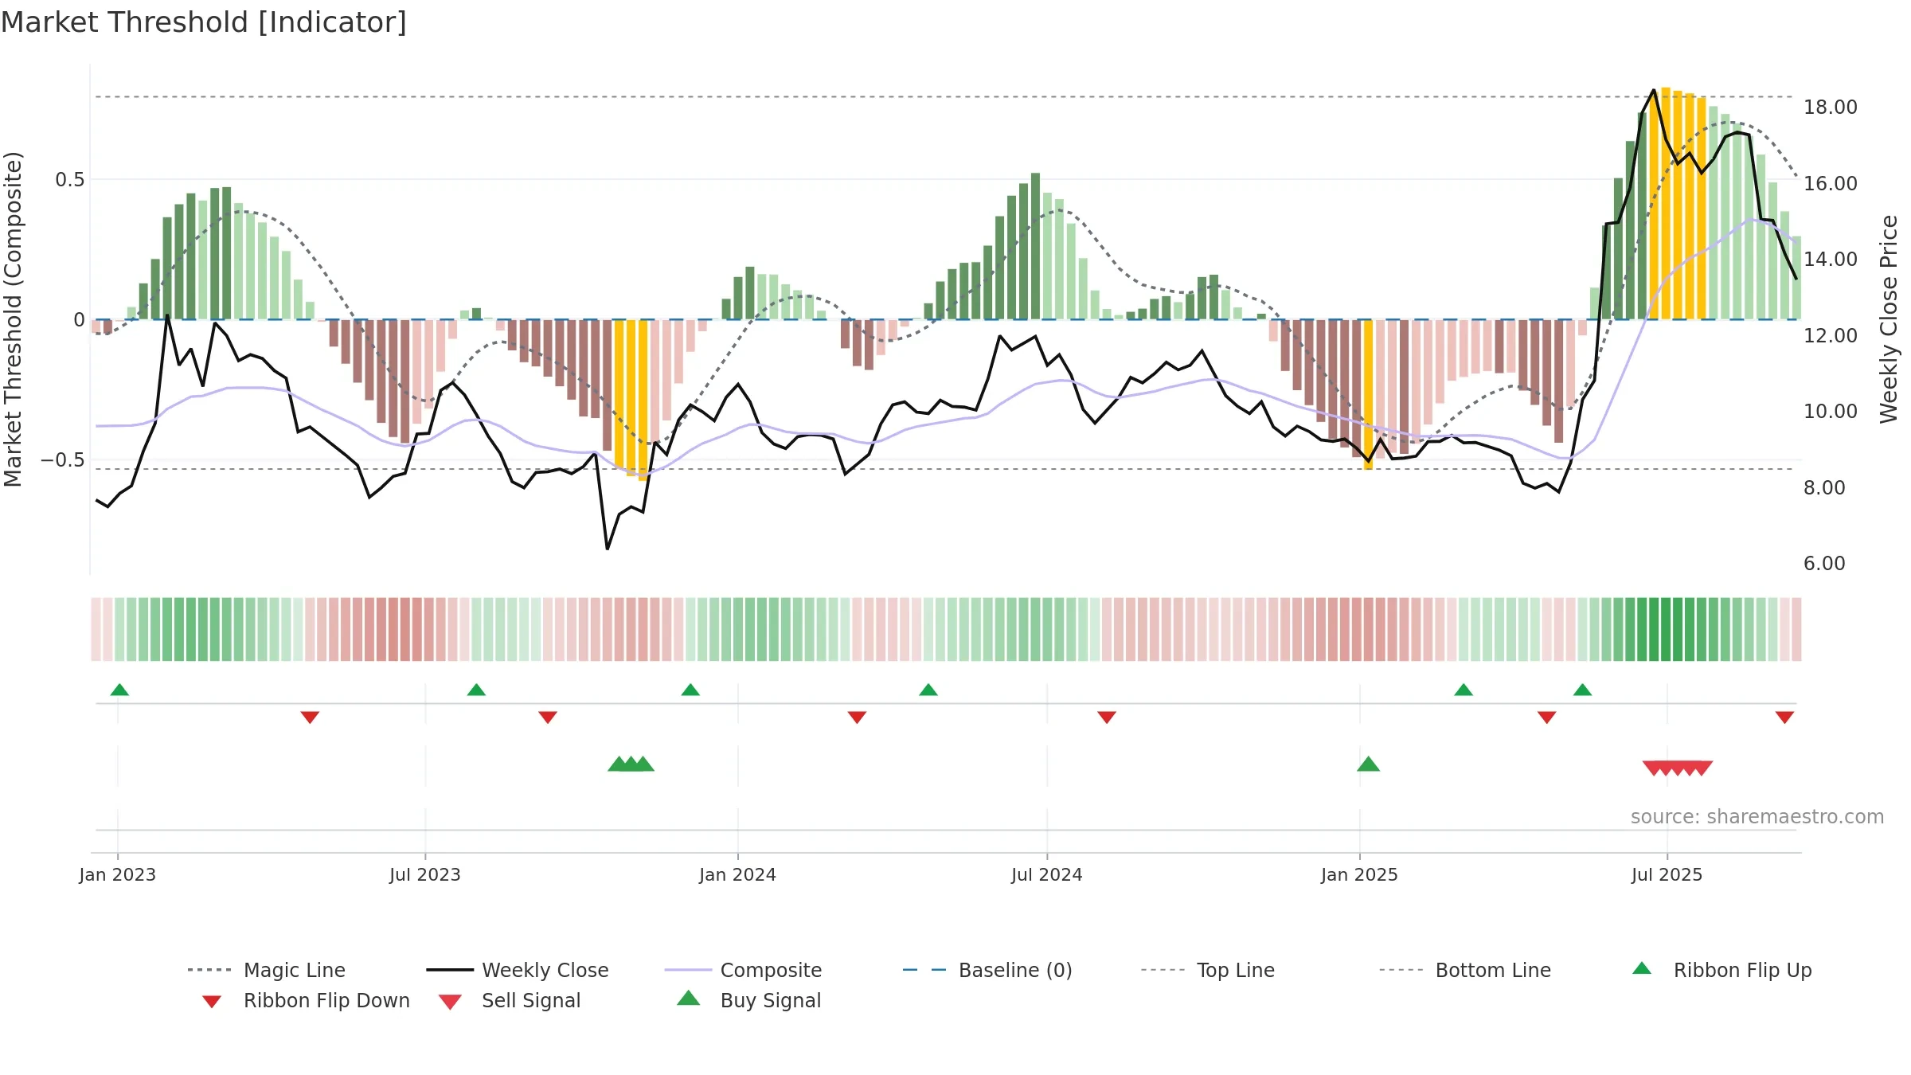Viewport: 1911px width, 1075px height.
Task: Click the ribbon flip up marker near May 2025
Action: point(1583,690)
